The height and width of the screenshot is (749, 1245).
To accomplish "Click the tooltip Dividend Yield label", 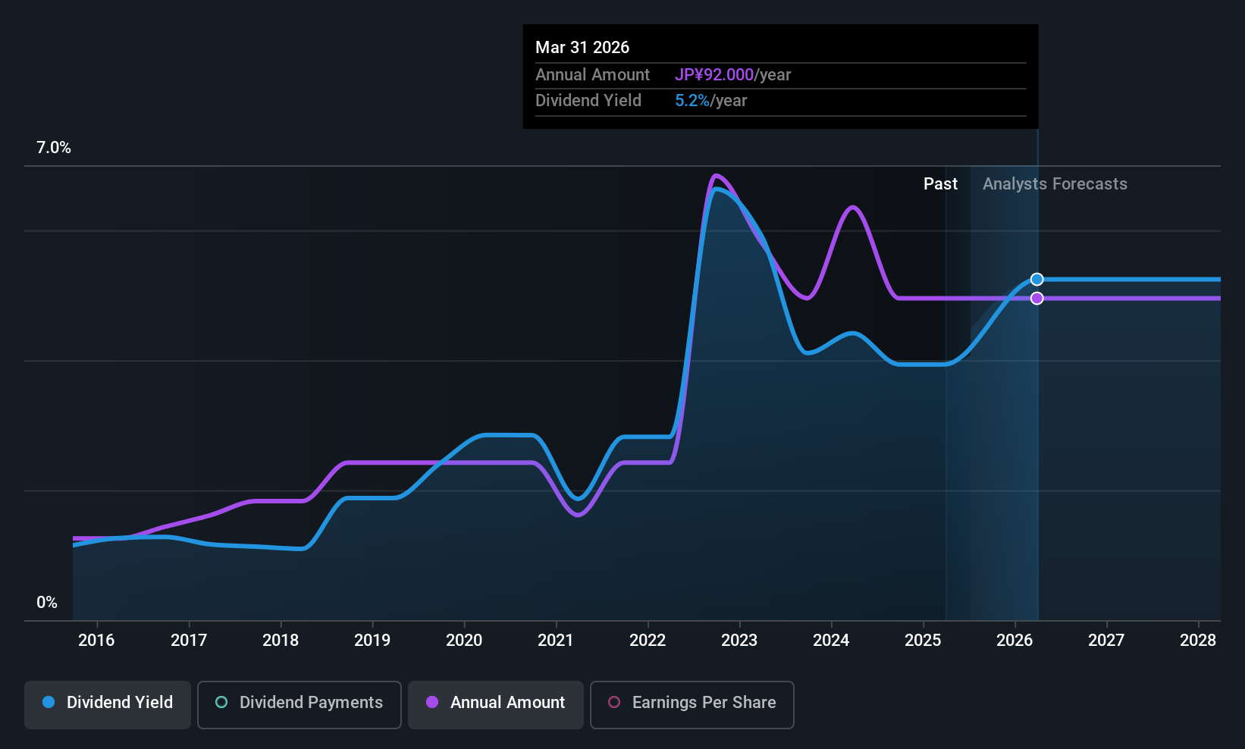I will (588, 101).
